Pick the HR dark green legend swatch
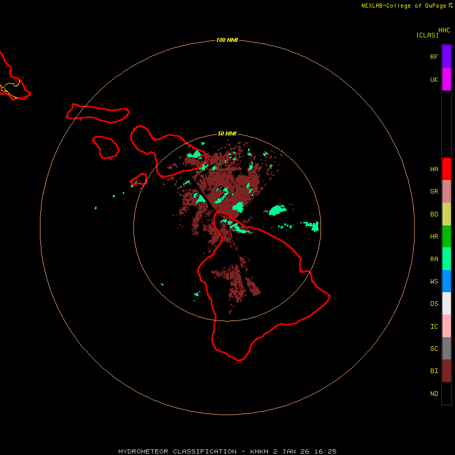The height and width of the screenshot is (455, 455). (446, 236)
